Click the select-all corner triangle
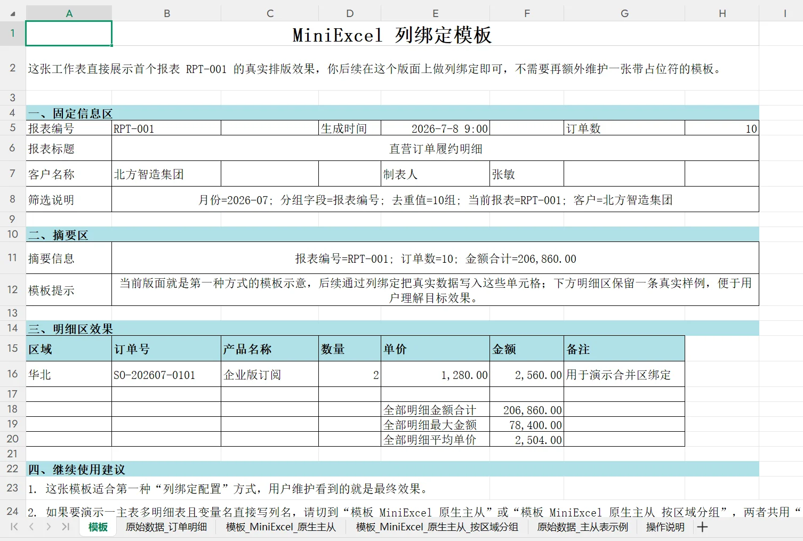Viewport: 803px width, 541px height. point(13,14)
